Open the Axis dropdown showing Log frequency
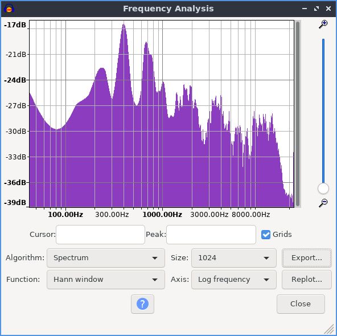Screen dimensions: 337x336 (x=234, y=280)
